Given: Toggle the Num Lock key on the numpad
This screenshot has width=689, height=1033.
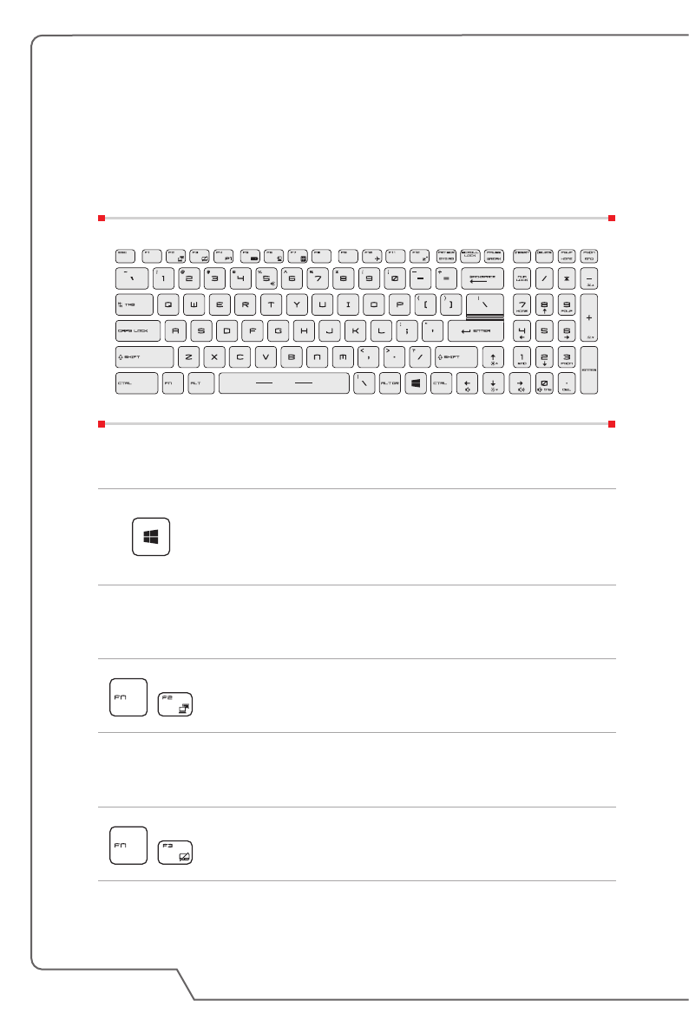Looking at the screenshot, I should tap(522, 278).
